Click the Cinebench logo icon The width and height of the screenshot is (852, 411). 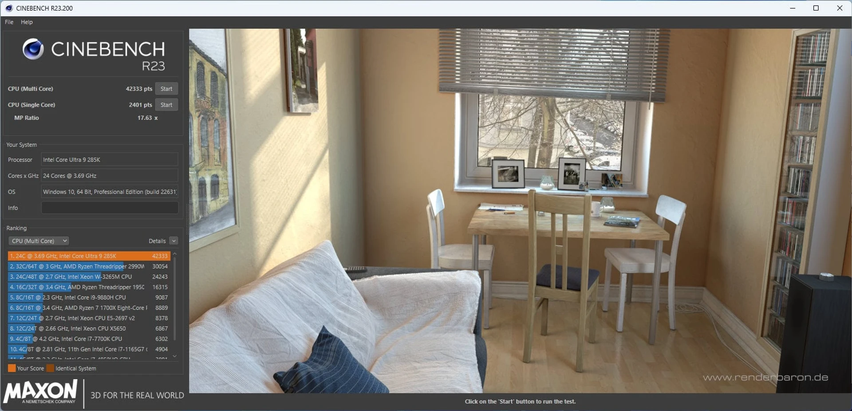33,49
